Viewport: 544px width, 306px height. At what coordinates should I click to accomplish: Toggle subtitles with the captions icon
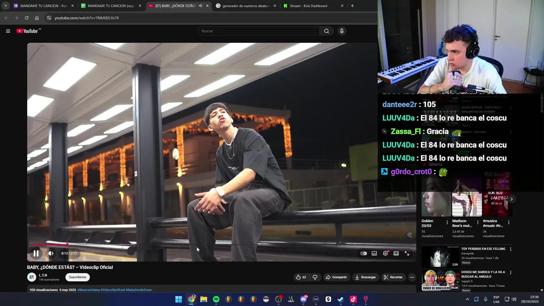[374, 253]
